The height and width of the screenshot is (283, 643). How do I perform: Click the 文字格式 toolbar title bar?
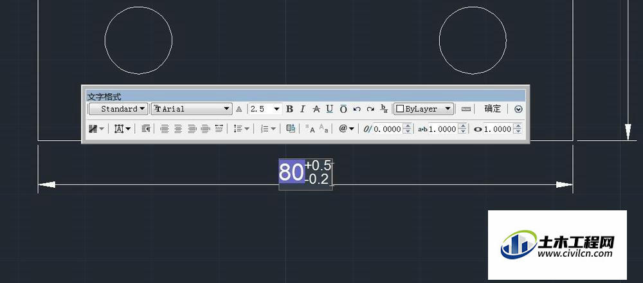305,96
